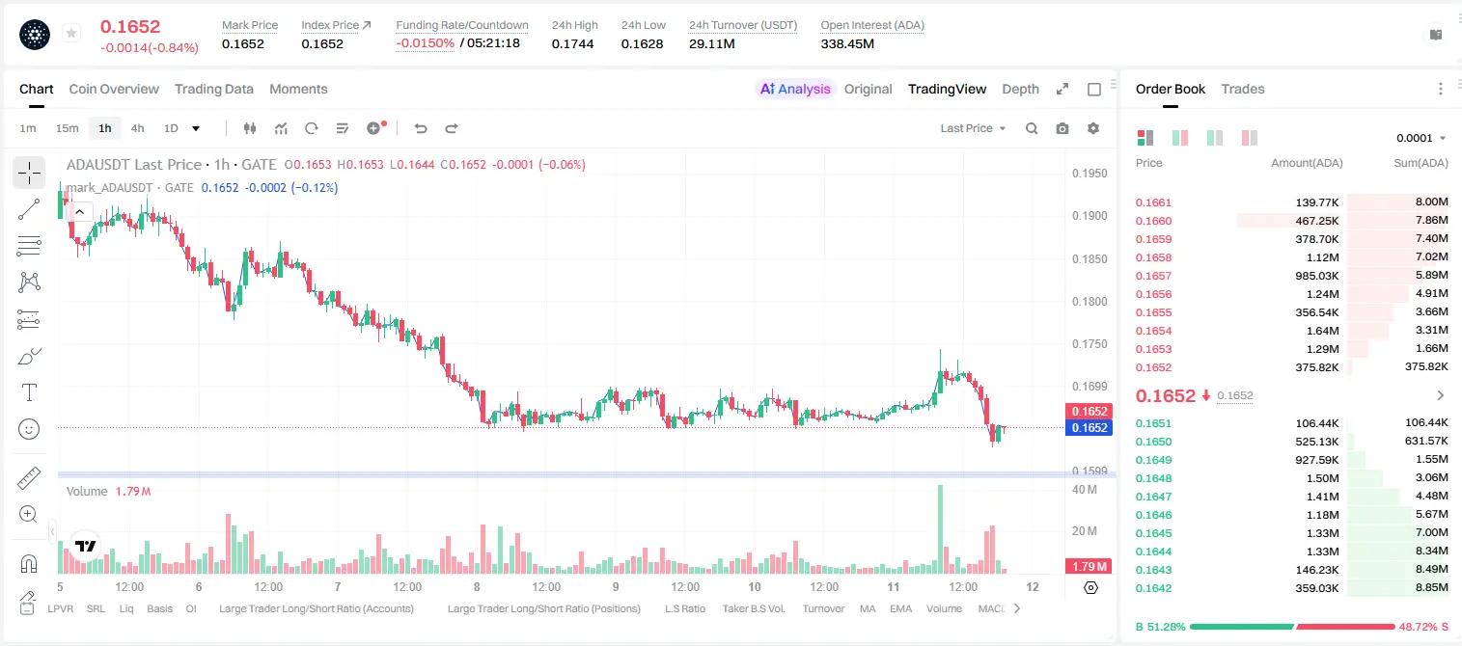Viewport: 1462px width, 646px height.
Task: Switch to the Trades tab
Action: [x=1242, y=89]
